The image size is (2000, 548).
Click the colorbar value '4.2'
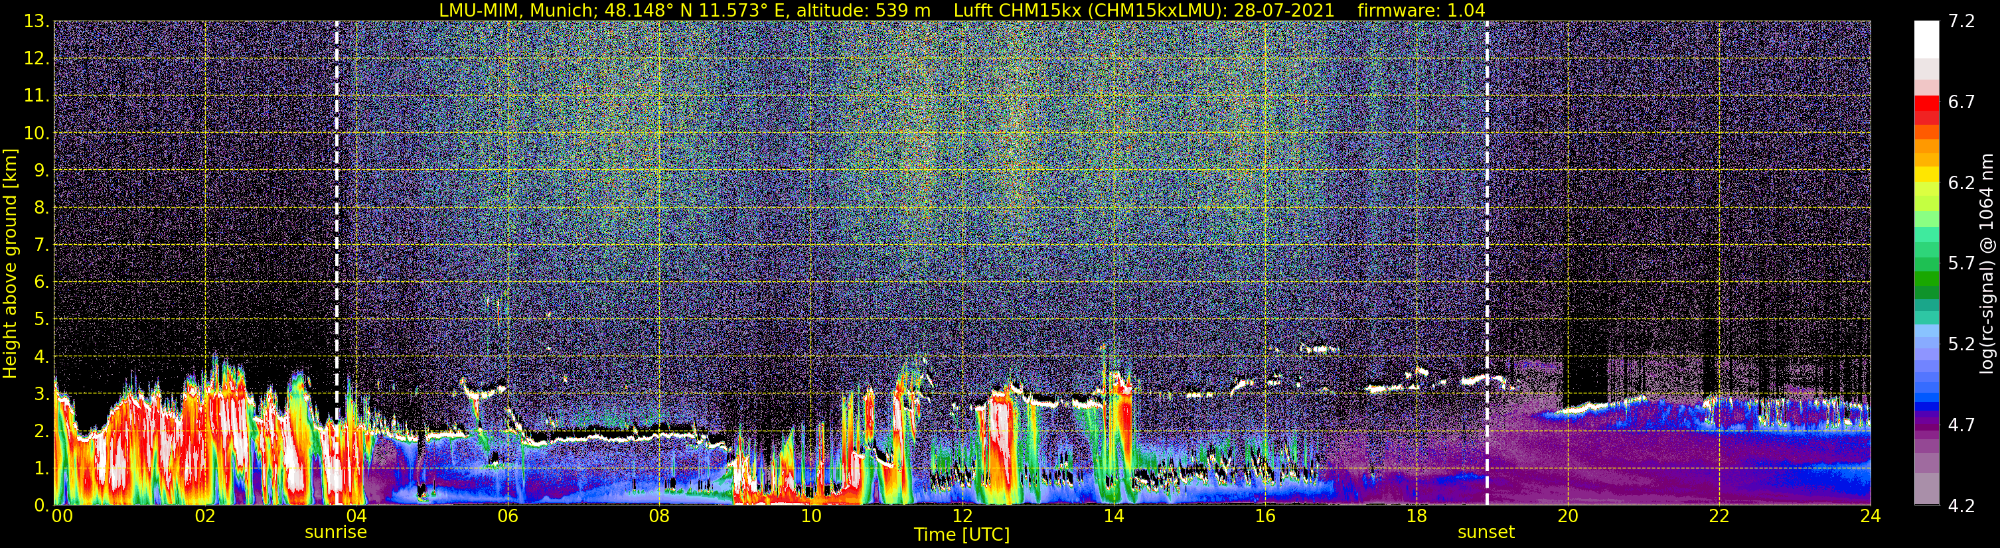tap(1962, 506)
